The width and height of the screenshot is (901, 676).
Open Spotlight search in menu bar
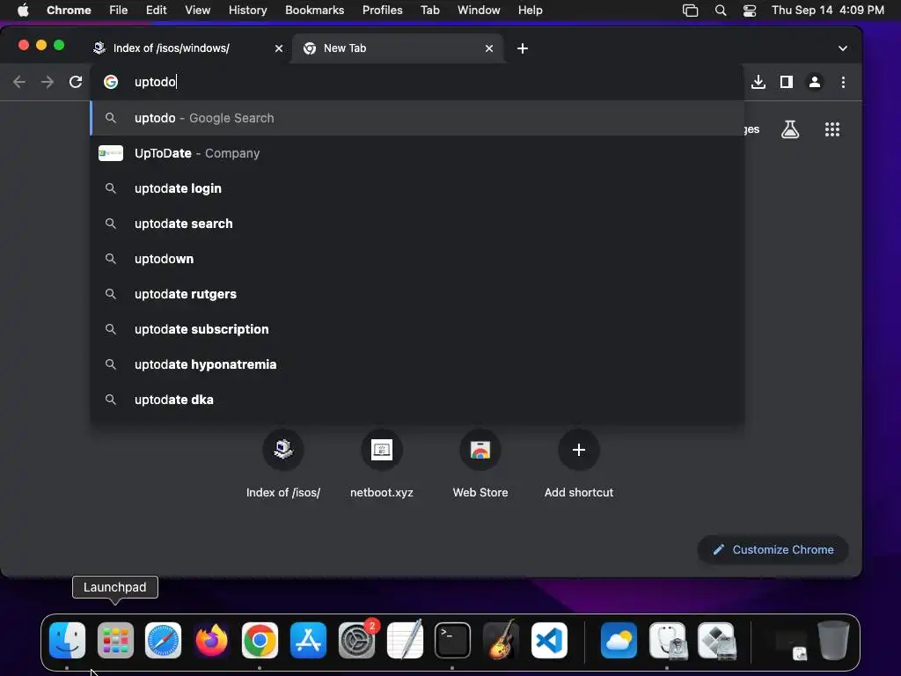click(x=721, y=11)
